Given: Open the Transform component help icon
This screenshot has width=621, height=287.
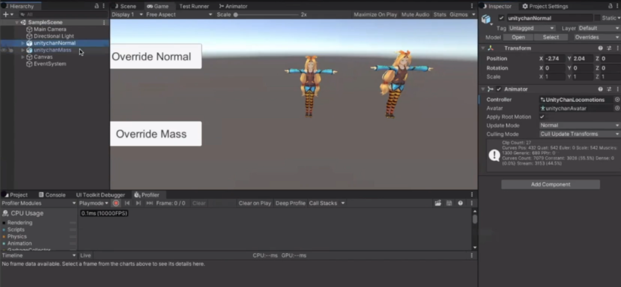Looking at the screenshot, I should pos(600,48).
